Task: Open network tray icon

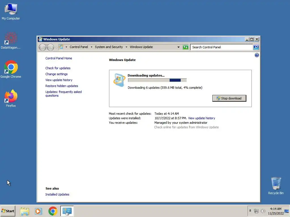Action: point(256,211)
